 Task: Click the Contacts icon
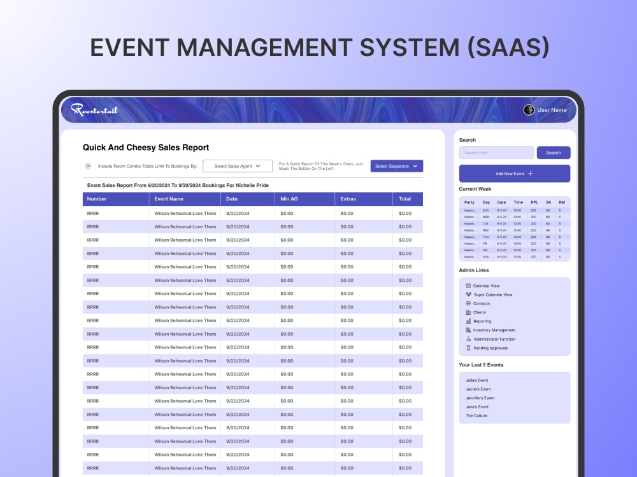[x=468, y=303]
